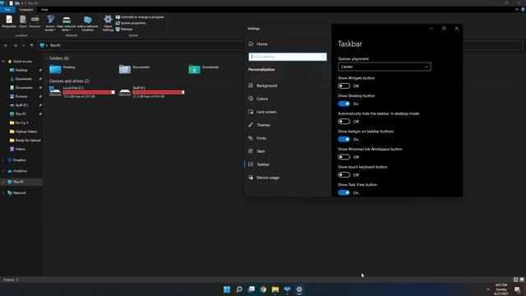The width and height of the screenshot is (526, 296).
Task: Click the Explorer Back arrow
Action: click(x=6, y=45)
